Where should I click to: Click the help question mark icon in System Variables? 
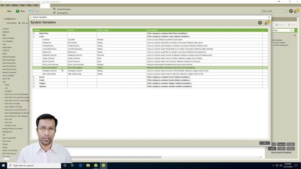point(260,23)
